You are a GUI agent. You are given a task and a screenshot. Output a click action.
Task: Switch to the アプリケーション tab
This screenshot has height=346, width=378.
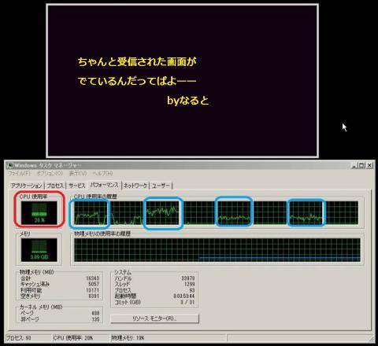point(26,186)
